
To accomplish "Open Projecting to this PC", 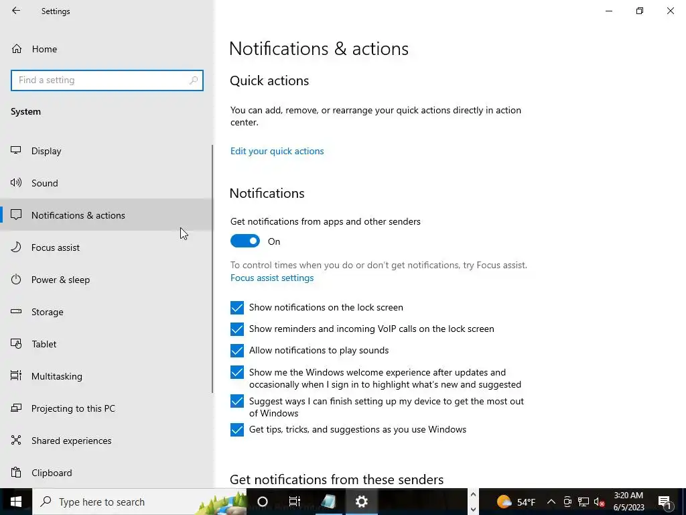I will [x=107, y=408].
